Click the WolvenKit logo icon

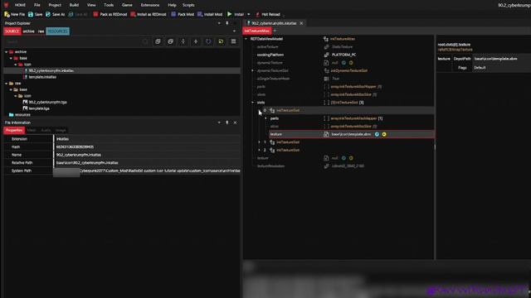(x=6, y=5)
